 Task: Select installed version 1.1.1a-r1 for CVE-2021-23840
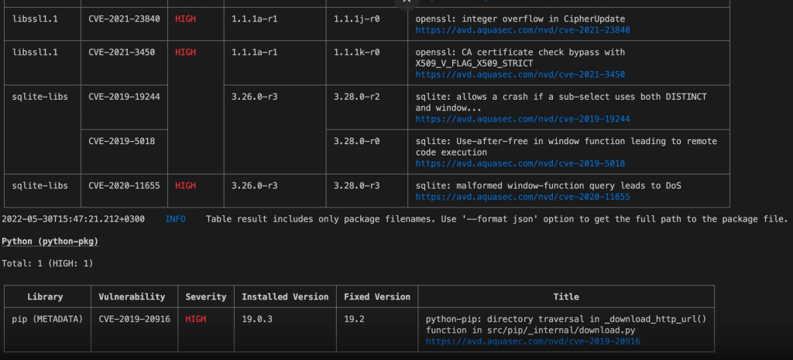(x=254, y=19)
